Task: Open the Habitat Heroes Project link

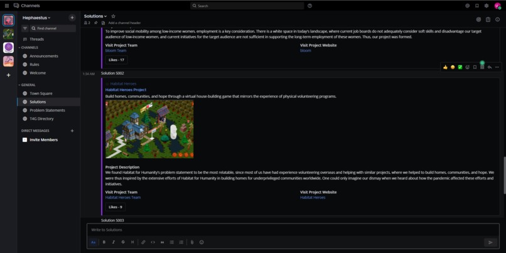Action: [x=126, y=90]
